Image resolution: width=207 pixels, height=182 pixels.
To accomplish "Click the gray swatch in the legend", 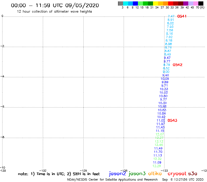I will [x=121, y=3].
